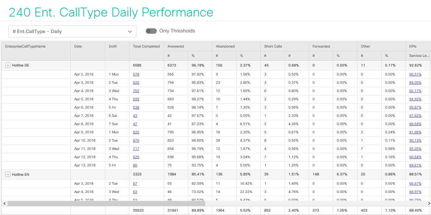Open total completed link 578 for Apr 2

136,74
